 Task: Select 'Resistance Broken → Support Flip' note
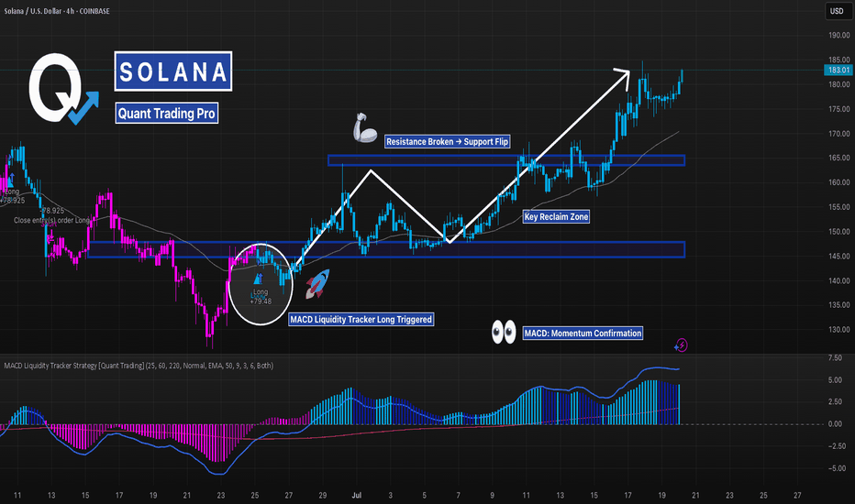click(447, 142)
